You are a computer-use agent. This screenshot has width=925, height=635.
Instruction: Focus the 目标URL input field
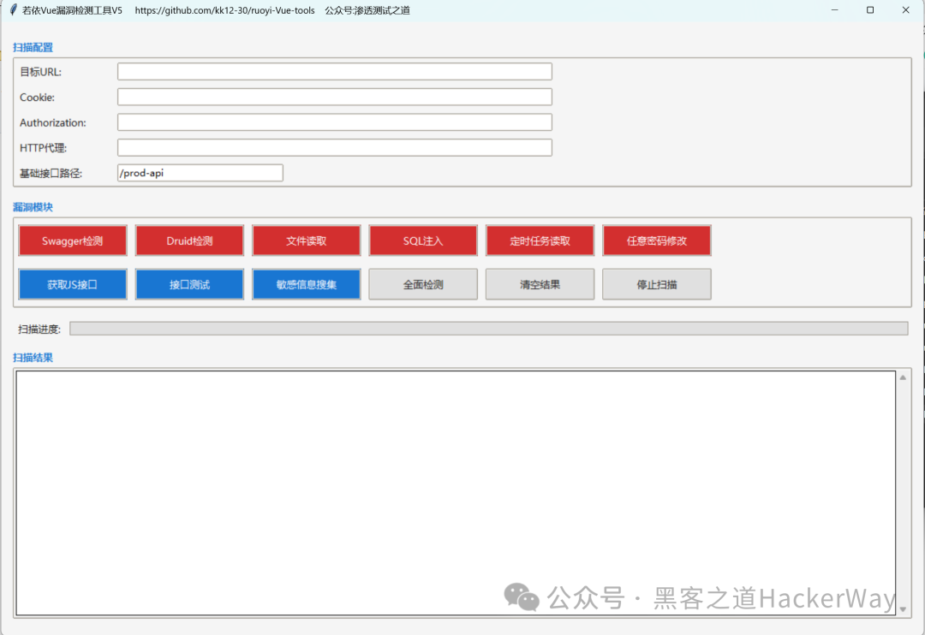point(335,71)
